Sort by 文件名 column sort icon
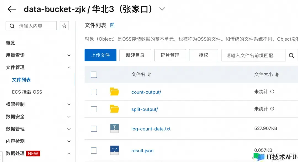Screen dimensions: 298x162 tap(149, 75)
